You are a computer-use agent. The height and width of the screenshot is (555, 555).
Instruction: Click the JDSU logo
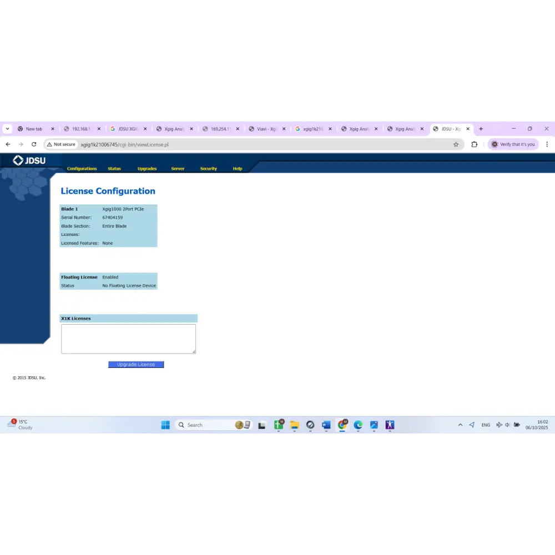coord(29,161)
